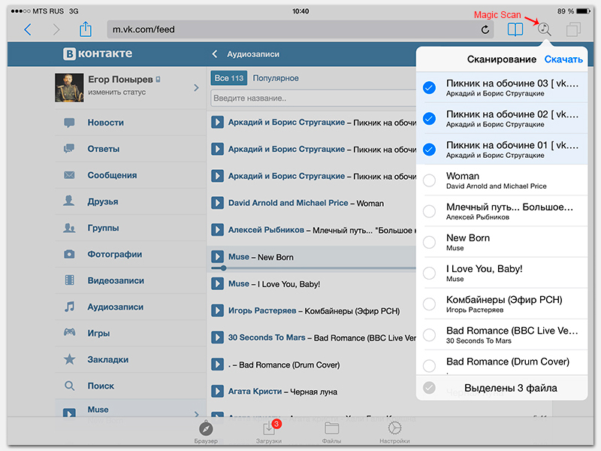Image resolution: width=601 pixels, height=451 pixels.
Task: Uncheck Пикник на обочине 03 checkbox
Action: tap(429, 88)
